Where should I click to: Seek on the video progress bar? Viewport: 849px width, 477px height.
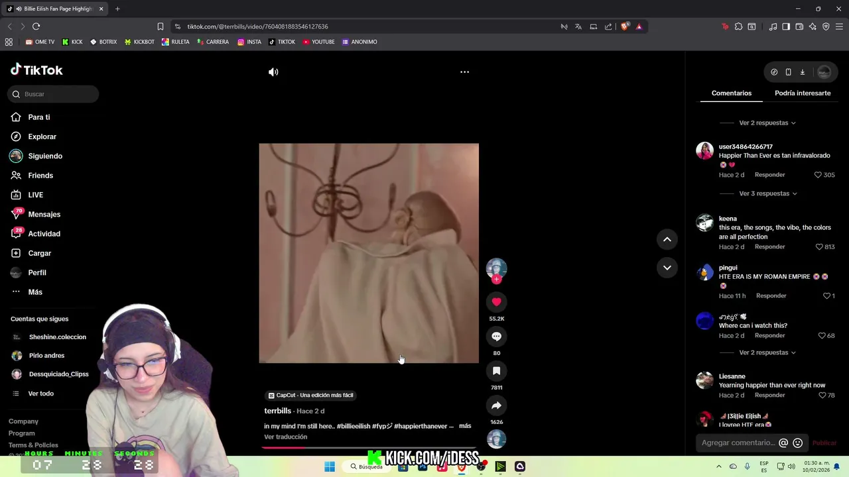369,448
